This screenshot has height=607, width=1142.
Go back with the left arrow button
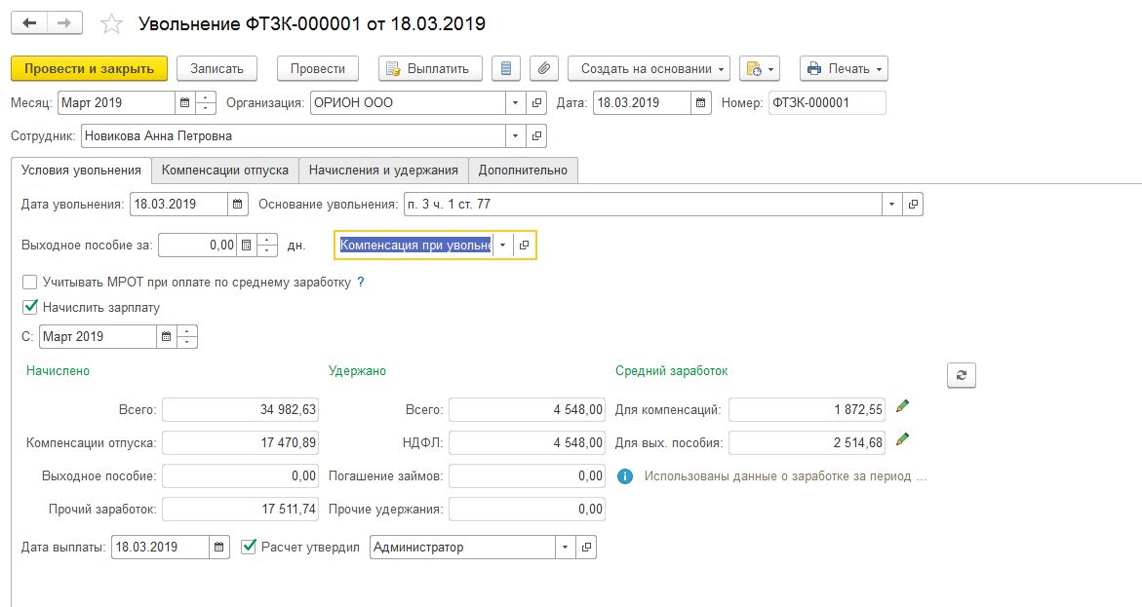(x=29, y=23)
